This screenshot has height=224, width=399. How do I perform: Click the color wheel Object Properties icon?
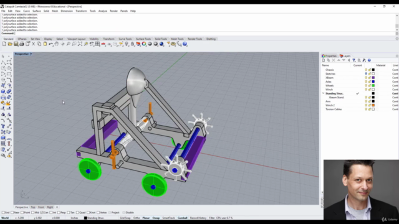tap(144, 44)
